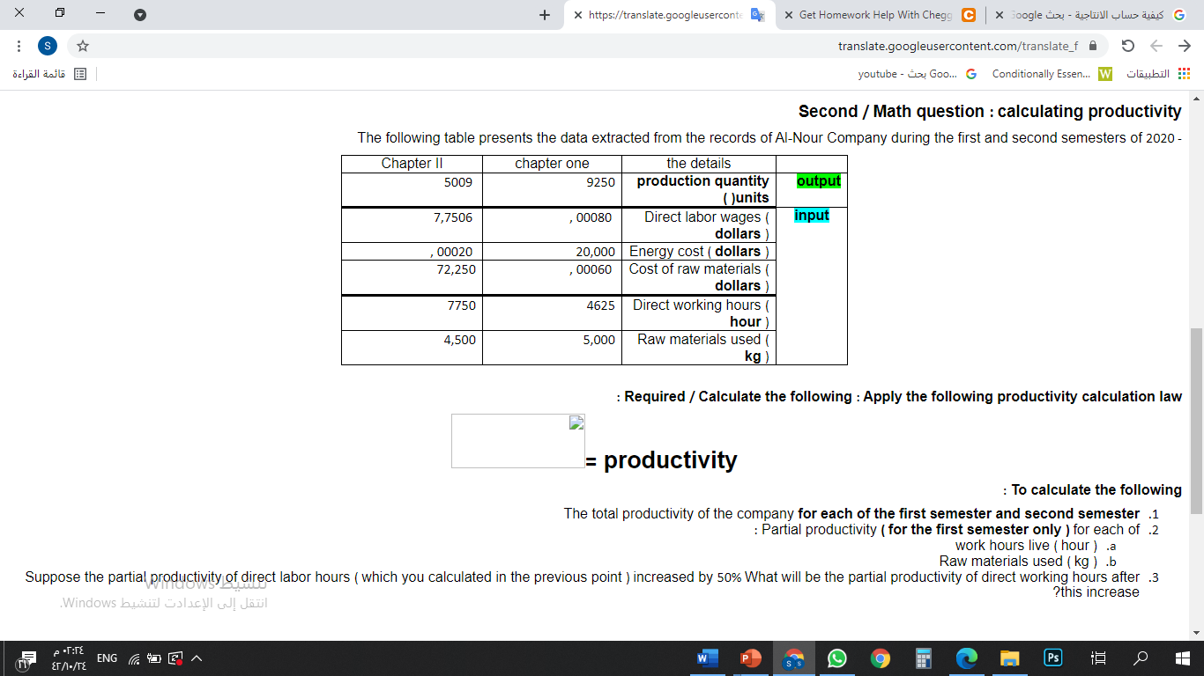Image resolution: width=1204 pixels, height=676 pixels.
Task: Close the translate.googleusercontent tab
Action: [x=577, y=15]
